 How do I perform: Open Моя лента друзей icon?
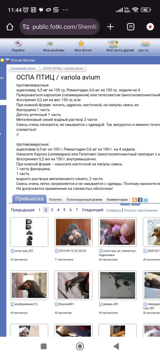pos(113,44)
